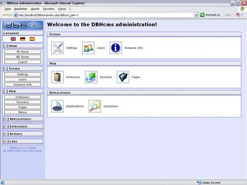The image size is (247, 185).
Task: Open the address bar history dropdown arrow
Action: [x=196, y=15]
